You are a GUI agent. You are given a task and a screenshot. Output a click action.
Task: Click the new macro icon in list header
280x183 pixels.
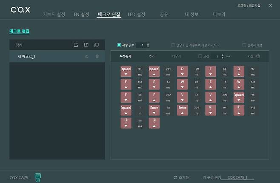click(x=76, y=45)
